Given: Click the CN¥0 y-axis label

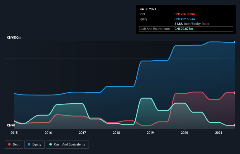Looking at the screenshot, I should [x=11, y=125].
